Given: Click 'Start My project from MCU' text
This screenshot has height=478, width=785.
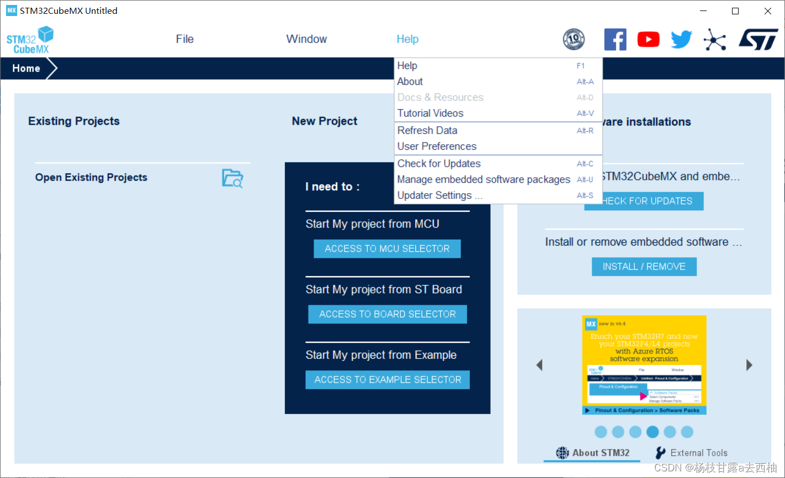Looking at the screenshot, I should (x=373, y=224).
